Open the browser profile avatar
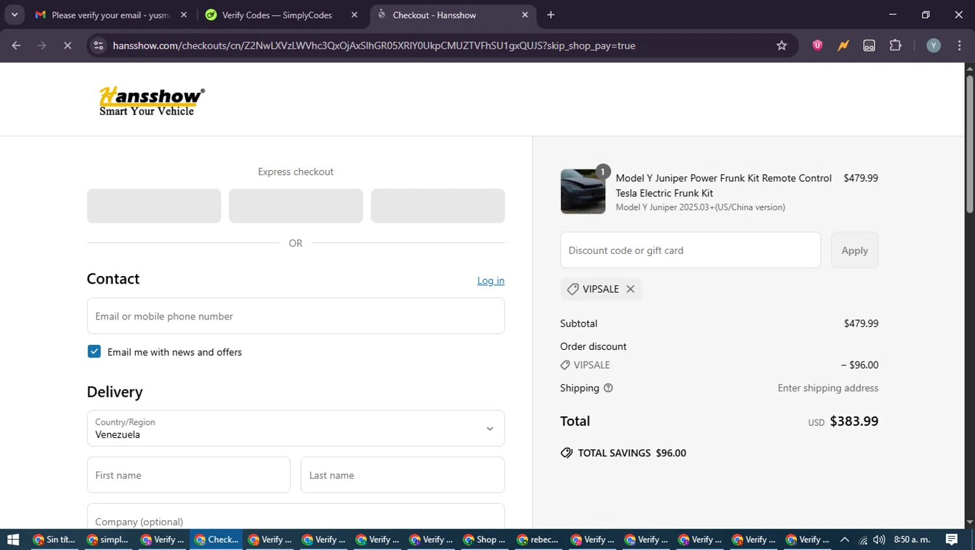The image size is (975, 550). [x=933, y=45]
